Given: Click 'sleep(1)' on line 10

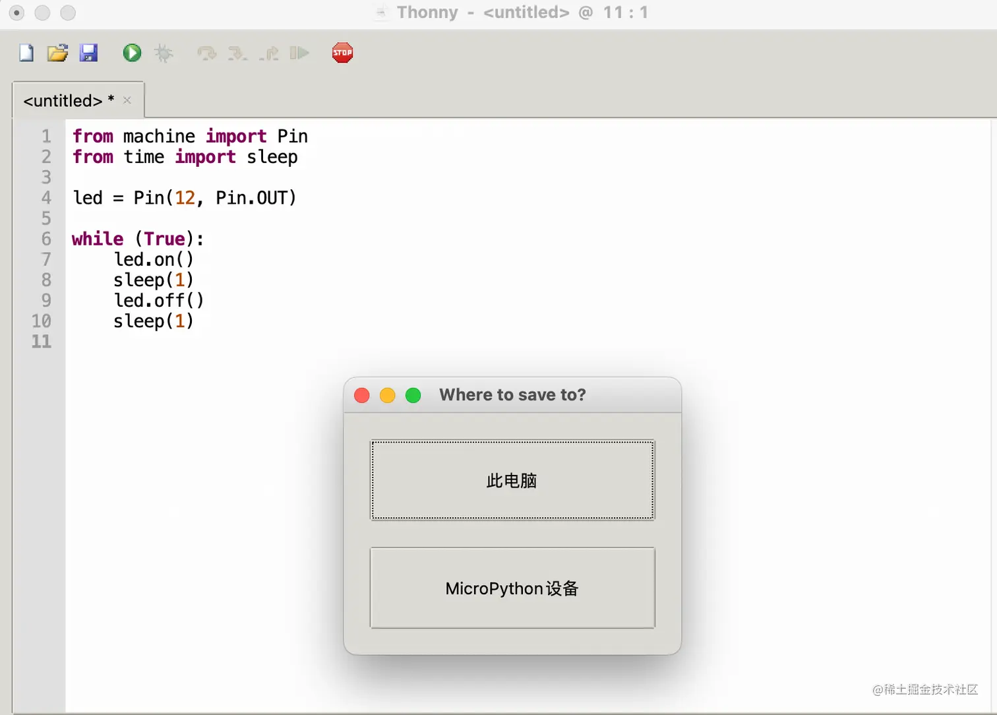Looking at the screenshot, I should tap(154, 321).
